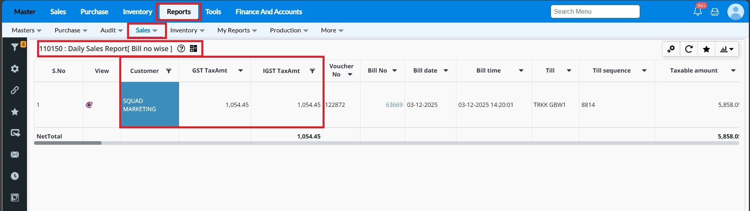Refresh the Daily Sales Report

689,49
